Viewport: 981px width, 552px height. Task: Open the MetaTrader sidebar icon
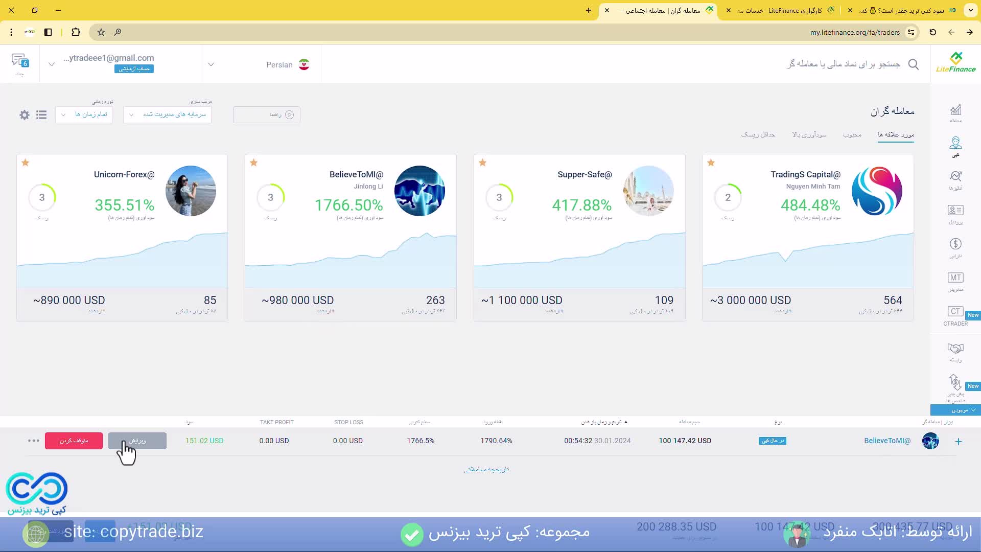[x=955, y=278]
